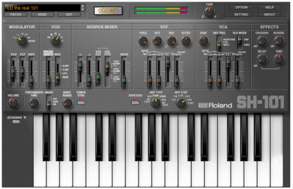Click the sawtooth wave level slider
The width and height of the screenshot is (293, 189).
(89, 72)
